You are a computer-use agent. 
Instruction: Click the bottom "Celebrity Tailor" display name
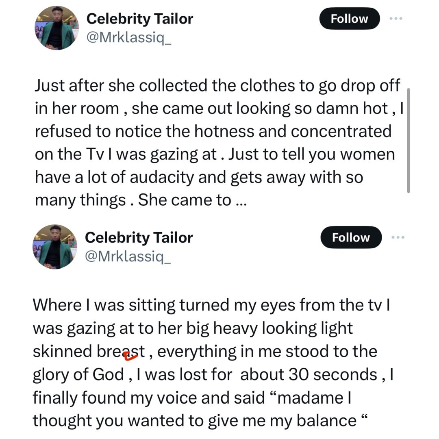pyautogui.click(x=139, y=237)
